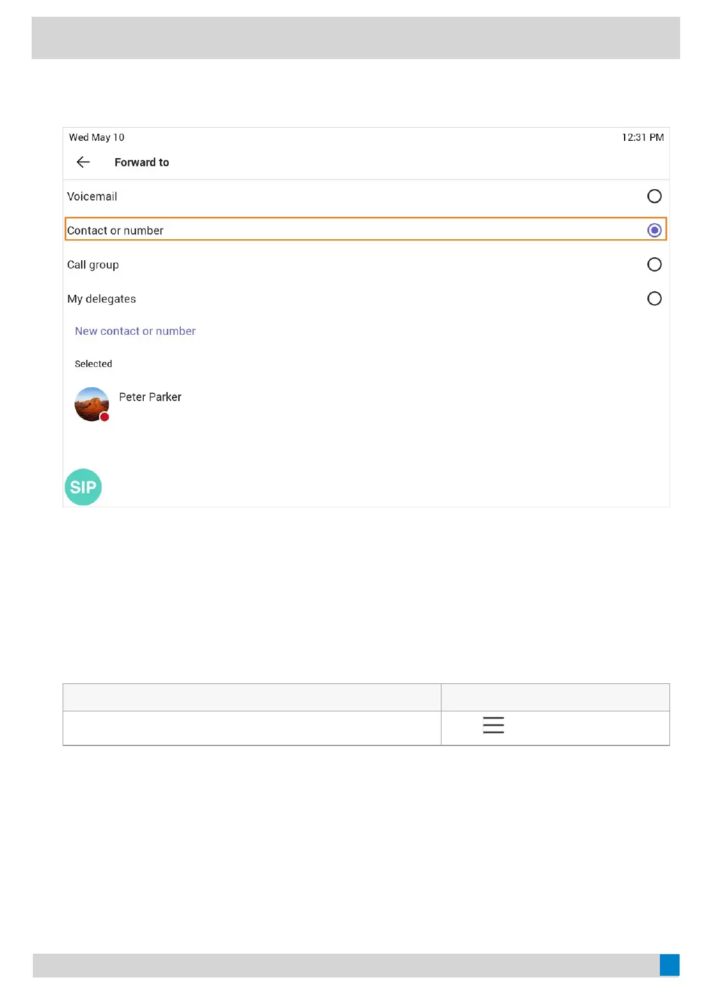Click the Forward to screen title

141,162
